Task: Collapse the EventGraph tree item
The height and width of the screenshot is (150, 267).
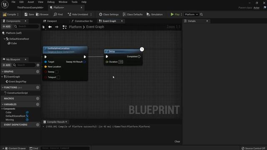Action: (2, 77)
